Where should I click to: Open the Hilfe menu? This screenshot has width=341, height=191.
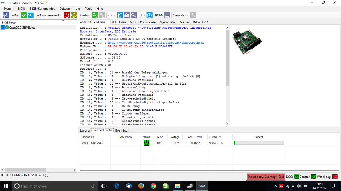click(x=100, y=9)
